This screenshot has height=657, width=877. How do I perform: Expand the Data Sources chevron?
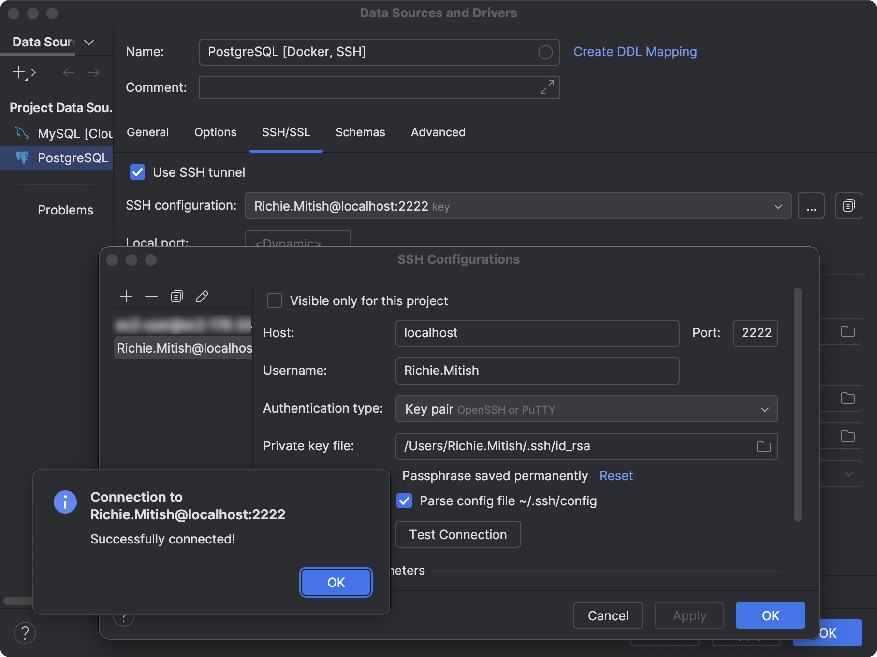tap(88, 43)
